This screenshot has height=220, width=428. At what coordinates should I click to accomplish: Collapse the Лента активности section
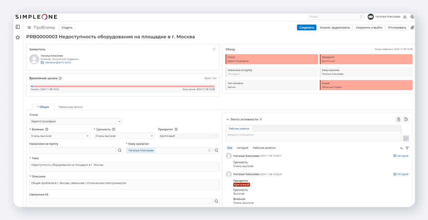pyautogui.click(x=227, y=119)
